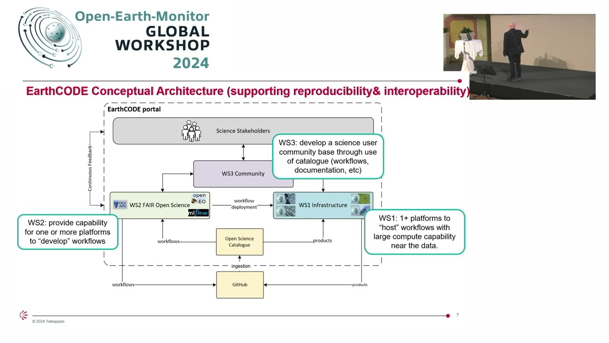The height and width of the screenshot is (343, 609).
Task: Click the mlflow logo
Action: point(198,212)
